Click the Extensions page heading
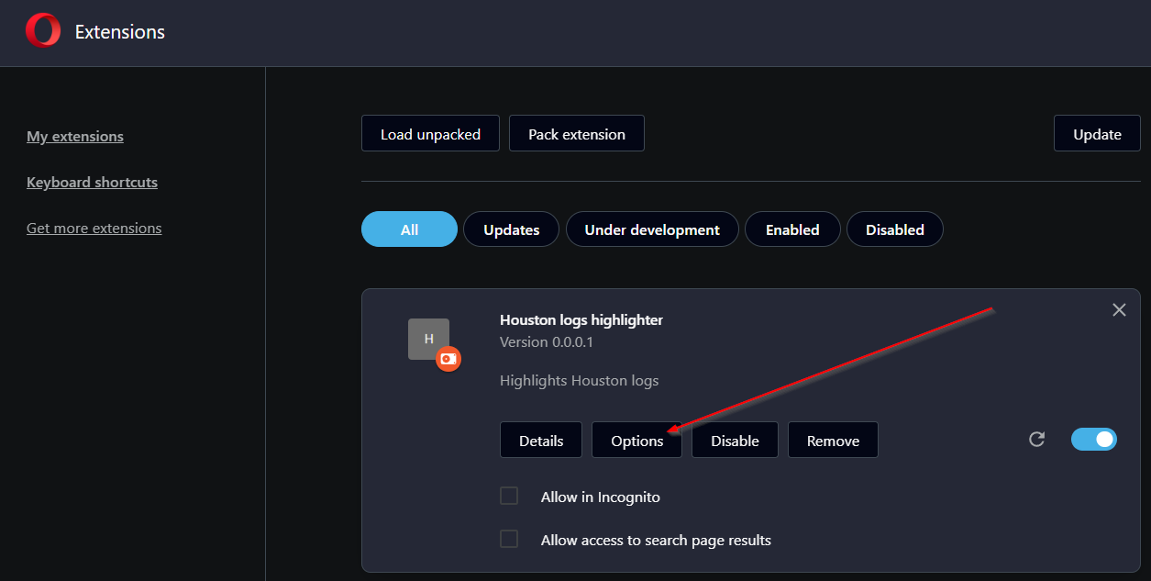1151x581 pixels. pos(120,31)
